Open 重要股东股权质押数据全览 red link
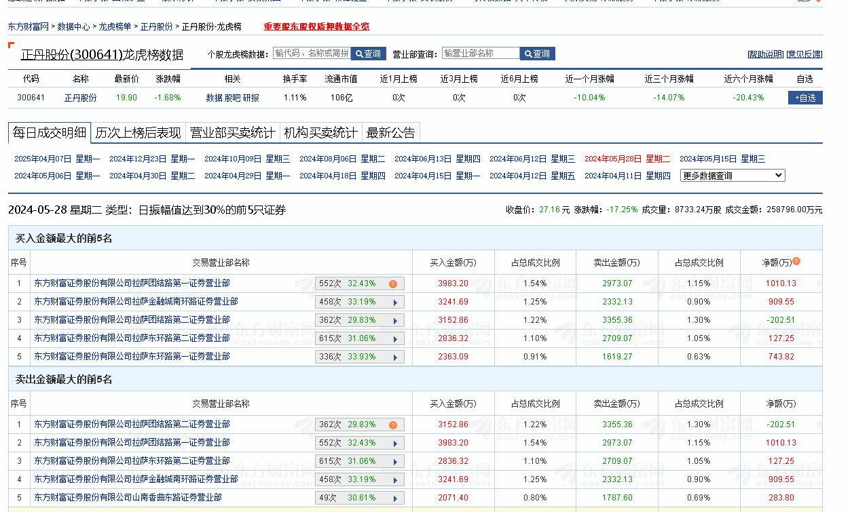This screenshot has width=852, height=512. 317,27
